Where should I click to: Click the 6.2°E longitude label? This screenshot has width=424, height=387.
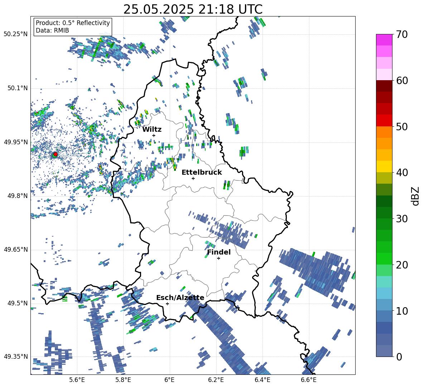(216, 380)
